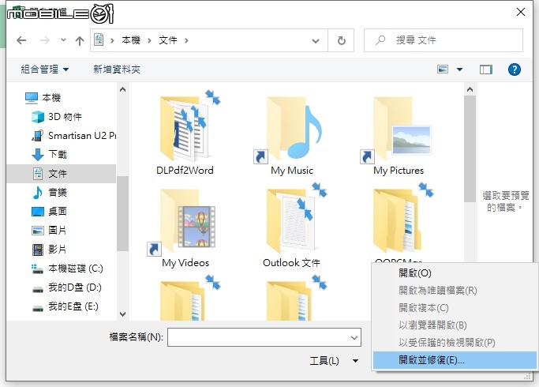The width and height of the screenshot is (539, 387).
Task: Select the Outlook 文件 folder
Action: [x=291, y=225]
